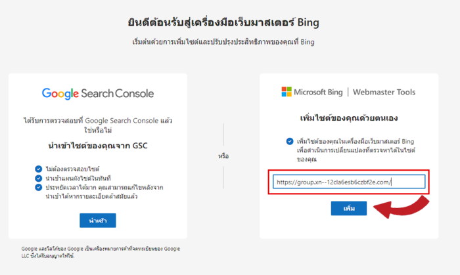The height and width of the screenshot is (275, 460).
Task: Click the subtitle under the welcome heading
Action: click(223, 42)
